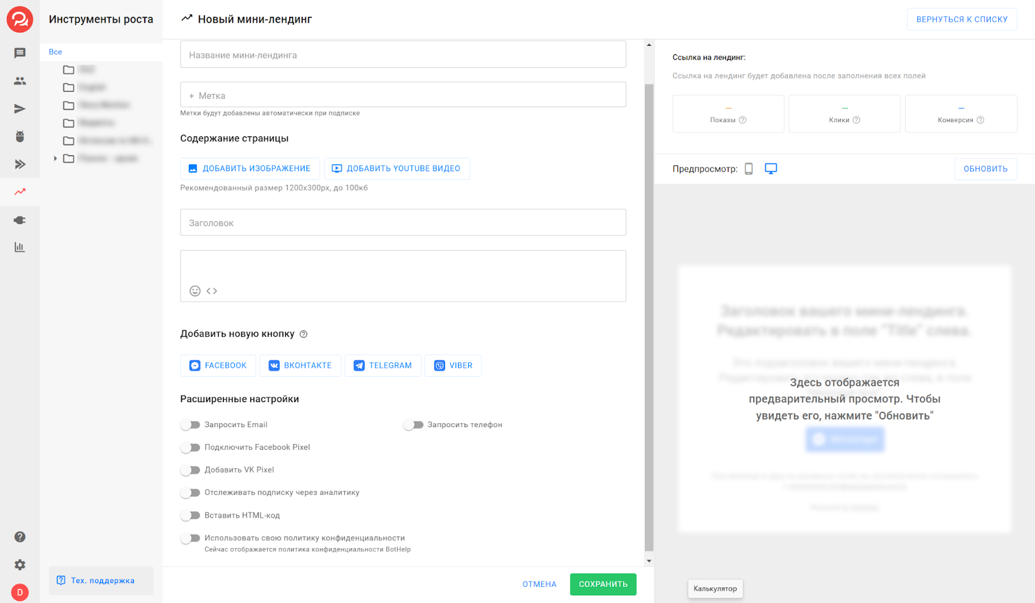Viewport: 1035px width, 603px height.
Task: Enable the Запросить Email toggle
Action: click(x=190, y=425)
